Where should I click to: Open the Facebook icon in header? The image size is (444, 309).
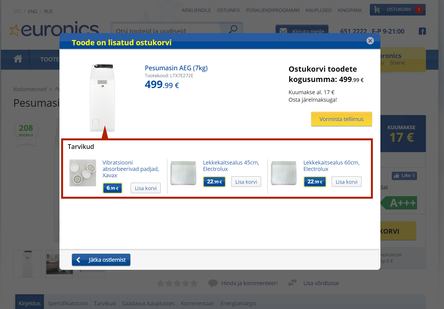coord(422,31)
